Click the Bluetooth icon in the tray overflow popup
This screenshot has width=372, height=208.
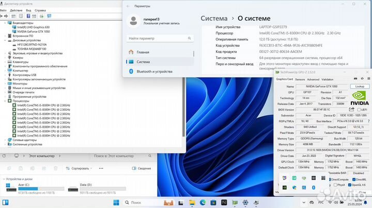click(314, 187)
